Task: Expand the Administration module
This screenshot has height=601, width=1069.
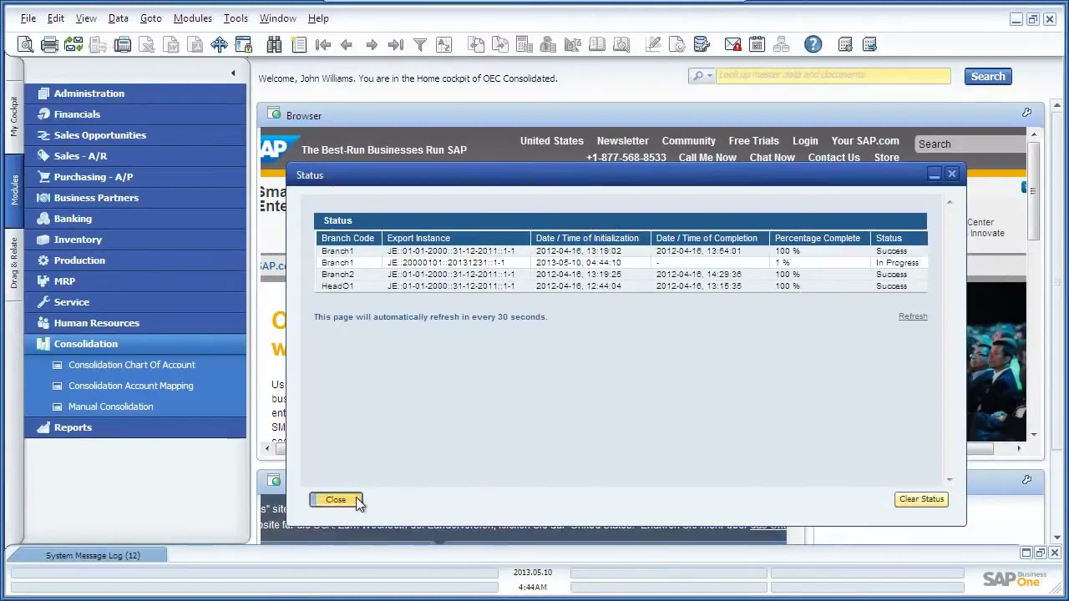Action: [x=135, y=93]
